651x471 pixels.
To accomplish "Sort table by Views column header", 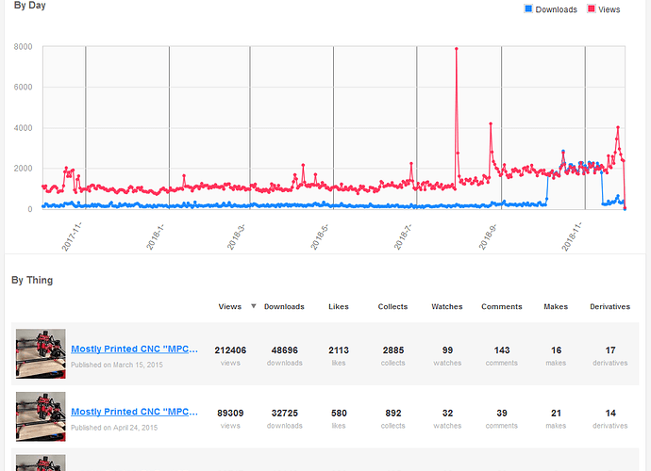I will click(229, 306).
